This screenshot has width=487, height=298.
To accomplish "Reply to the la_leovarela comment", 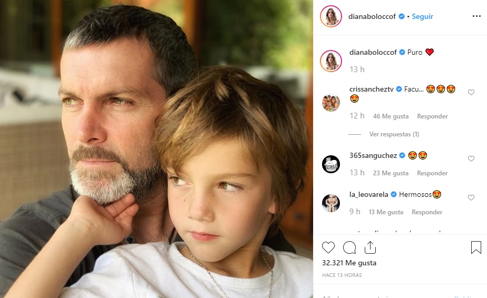I will pos(427,212).
